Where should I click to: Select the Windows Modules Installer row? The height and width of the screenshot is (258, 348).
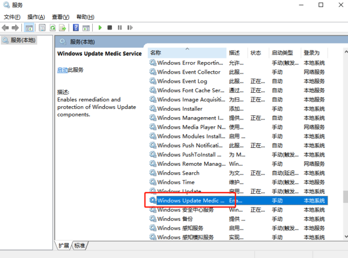(x=238, y=136)
